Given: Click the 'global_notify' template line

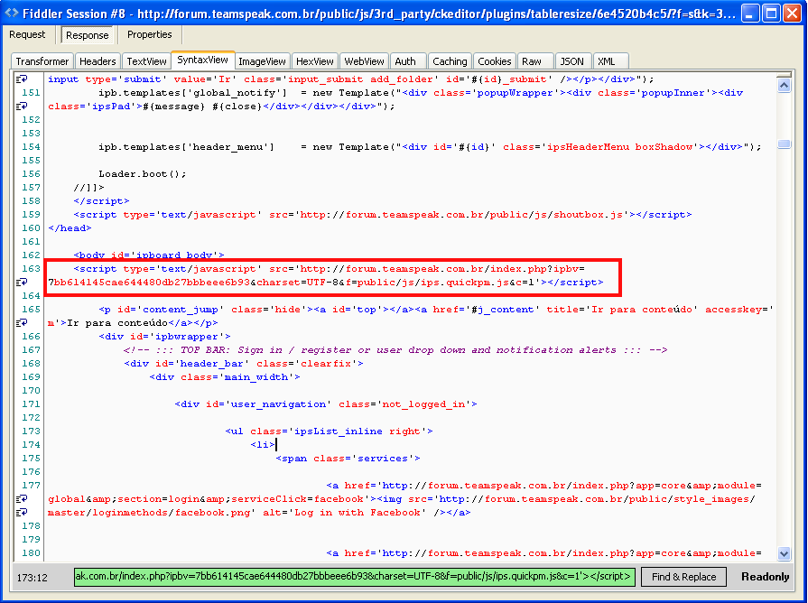Looking at the screenshot, I should [x=421, y=93].
